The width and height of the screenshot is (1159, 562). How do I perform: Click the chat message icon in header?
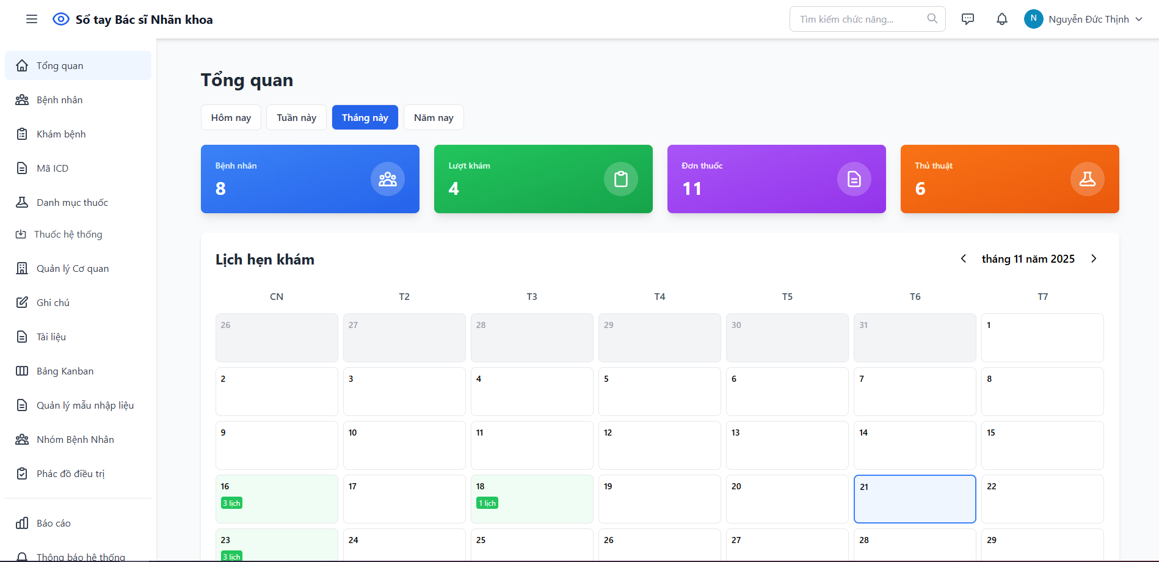pyautogui.click(x=968, y=19)
